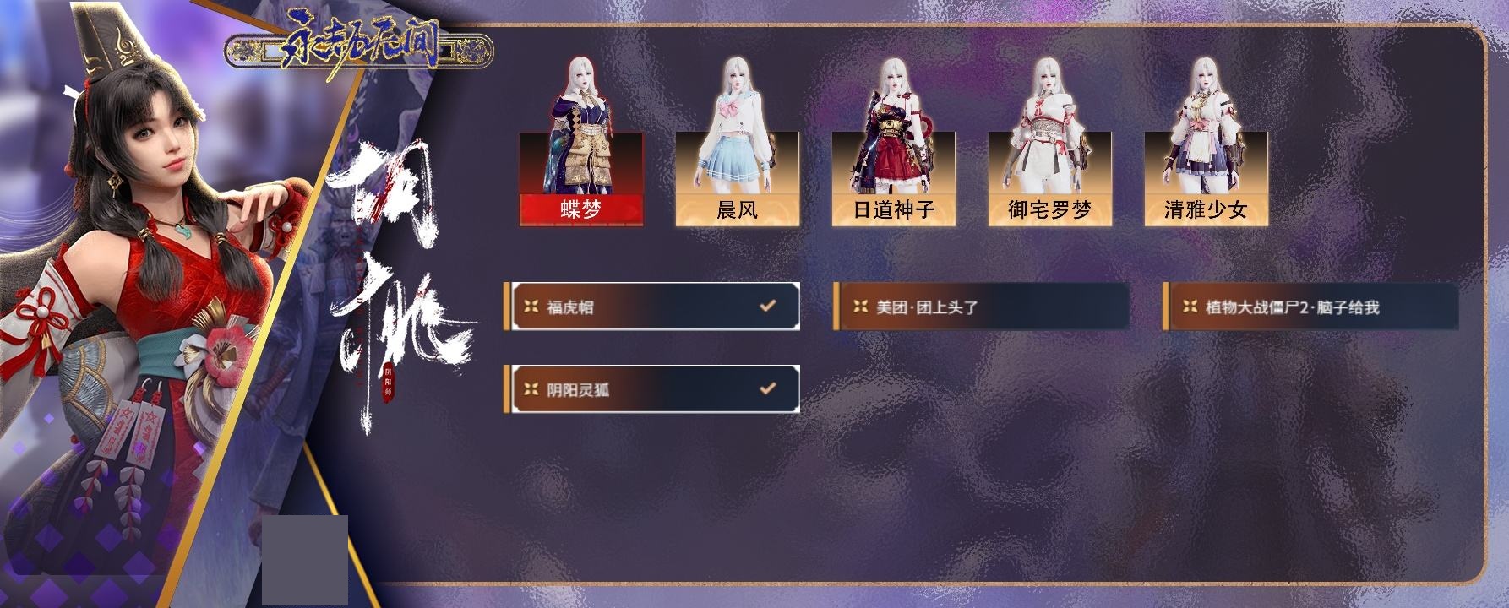
Task: Uncheck the checkmark on 福虎帽
Action: point(767,306)
